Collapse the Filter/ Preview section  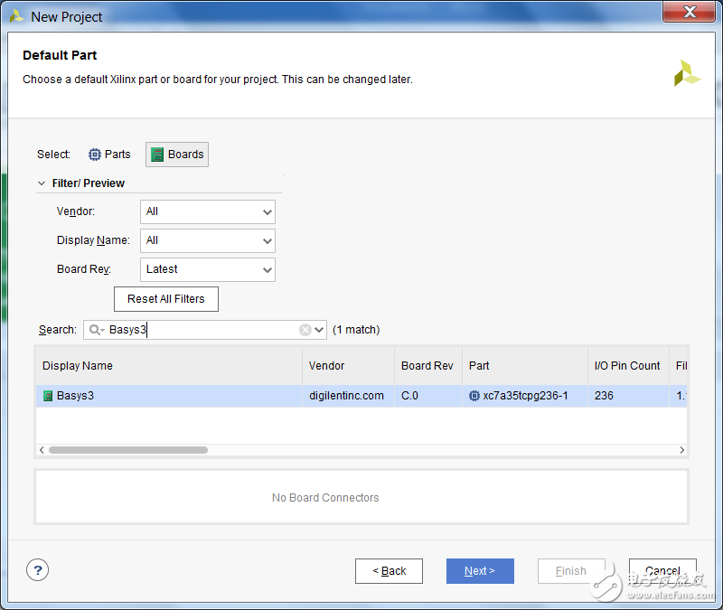pos(42,183)
